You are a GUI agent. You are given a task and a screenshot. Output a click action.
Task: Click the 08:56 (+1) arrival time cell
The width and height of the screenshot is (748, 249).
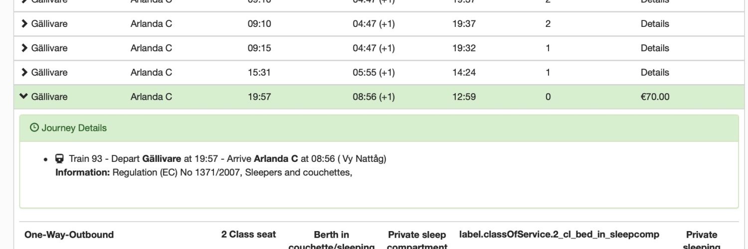374,97
